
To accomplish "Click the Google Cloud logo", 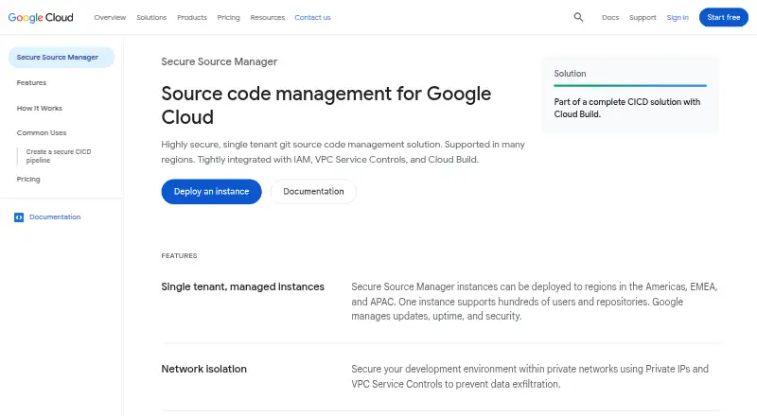I will click(x=41, y=17).
